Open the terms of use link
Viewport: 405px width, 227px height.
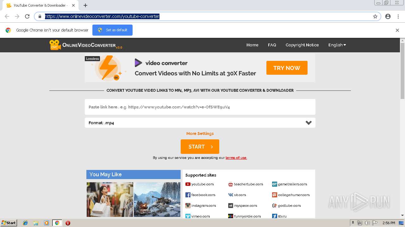coord(236,158)
